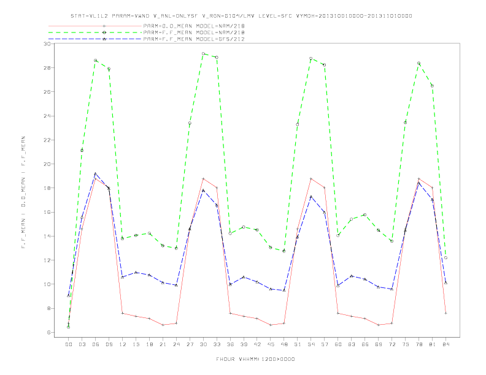The height and width of the screenshot is (375, 486).
Task: Click the x-axis label FHOUR VHHMM:1200>0000
Action: tap(255, 359)
